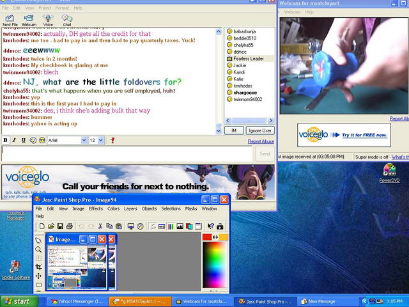Save the image with the floppy disk icon
The image size is (409, 307).
click(x=60, y=226)
